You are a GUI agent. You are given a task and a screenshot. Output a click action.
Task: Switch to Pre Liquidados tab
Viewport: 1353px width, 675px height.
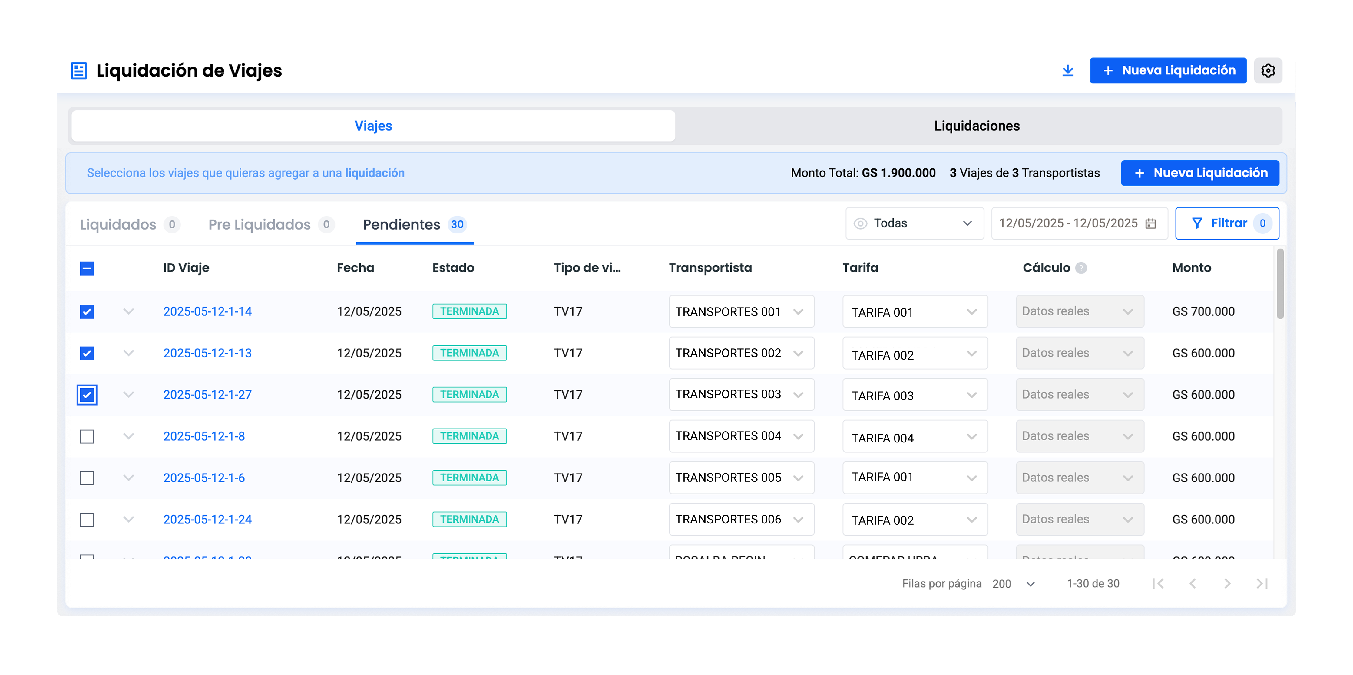tap(260, 224)
